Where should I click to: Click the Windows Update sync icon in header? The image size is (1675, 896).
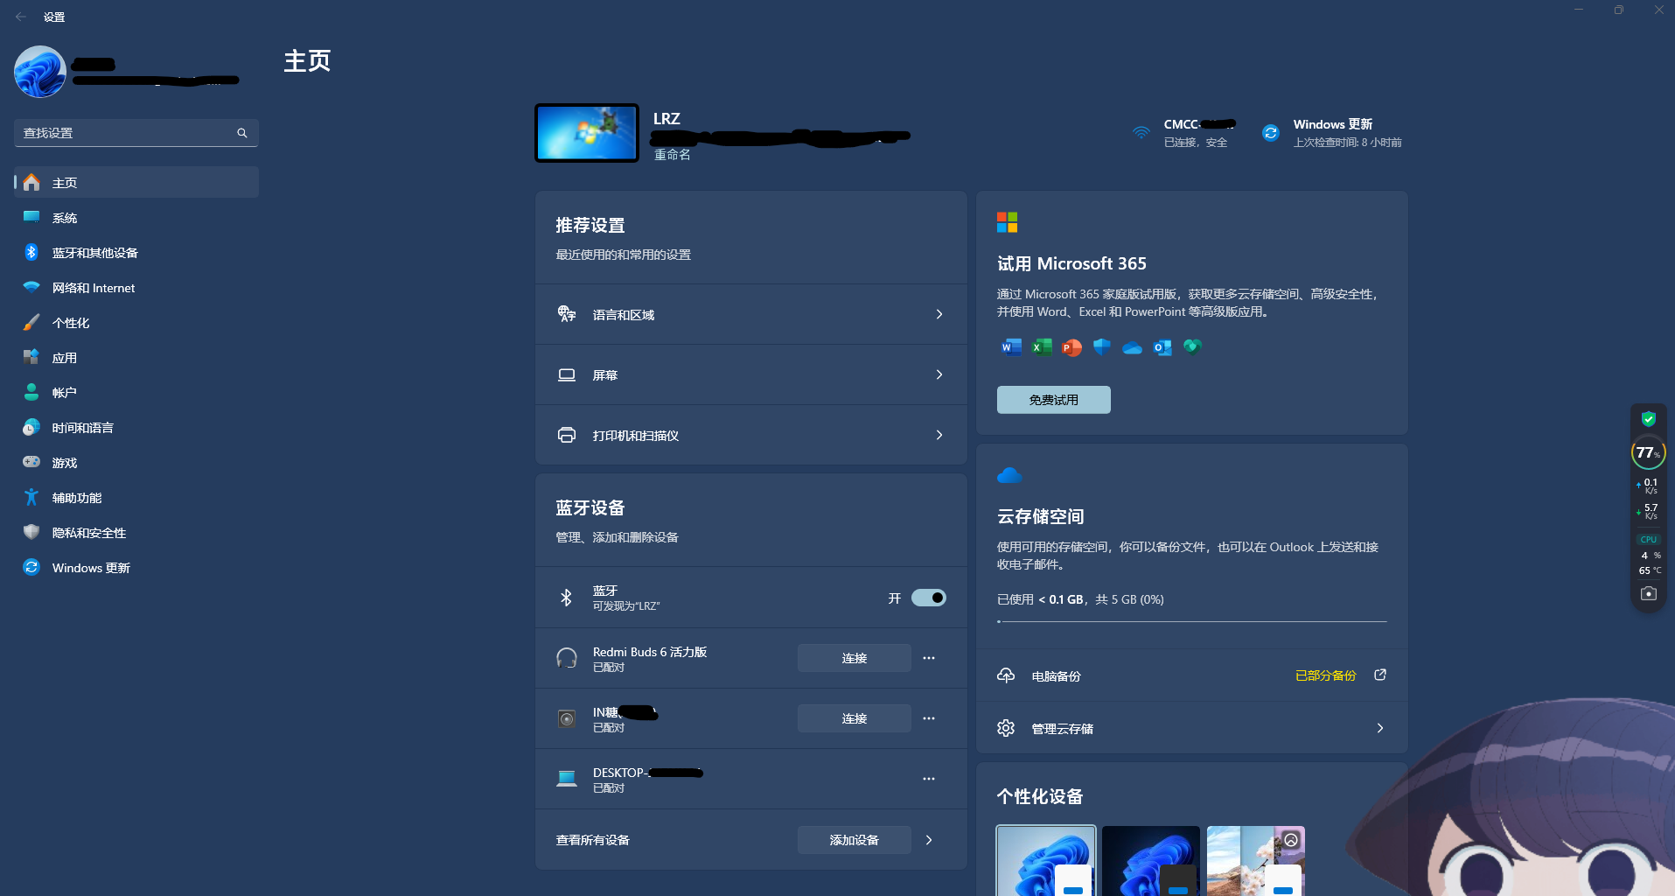(x=1270, y=133)
